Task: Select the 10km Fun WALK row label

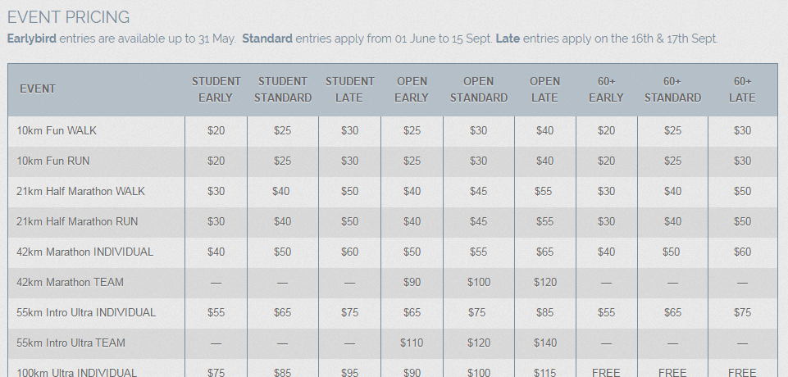Action: click(x=57, y=131)
